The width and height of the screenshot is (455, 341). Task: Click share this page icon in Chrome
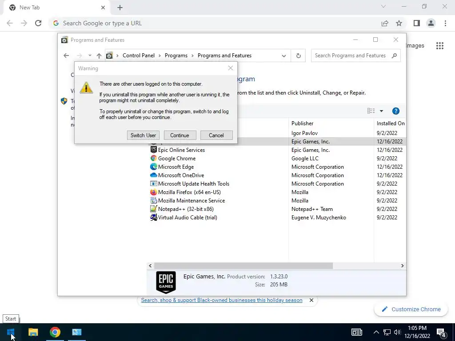[x=385, y=23]
